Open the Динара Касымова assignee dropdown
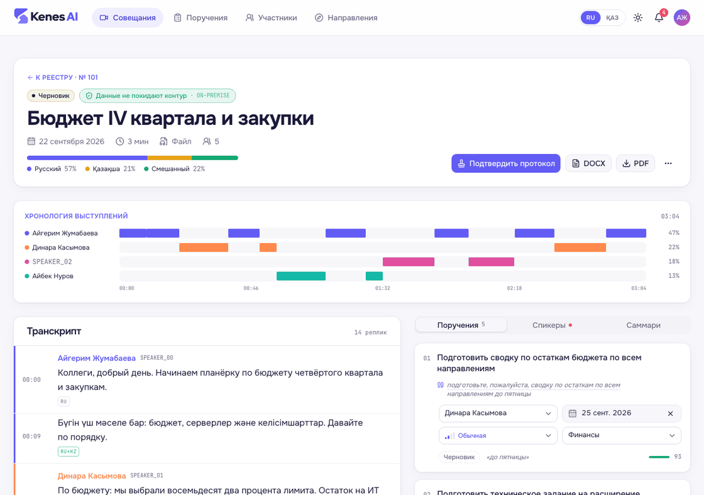Image resolution: width=704 pixels, height=495 pixels. click(x=498, y=413)
